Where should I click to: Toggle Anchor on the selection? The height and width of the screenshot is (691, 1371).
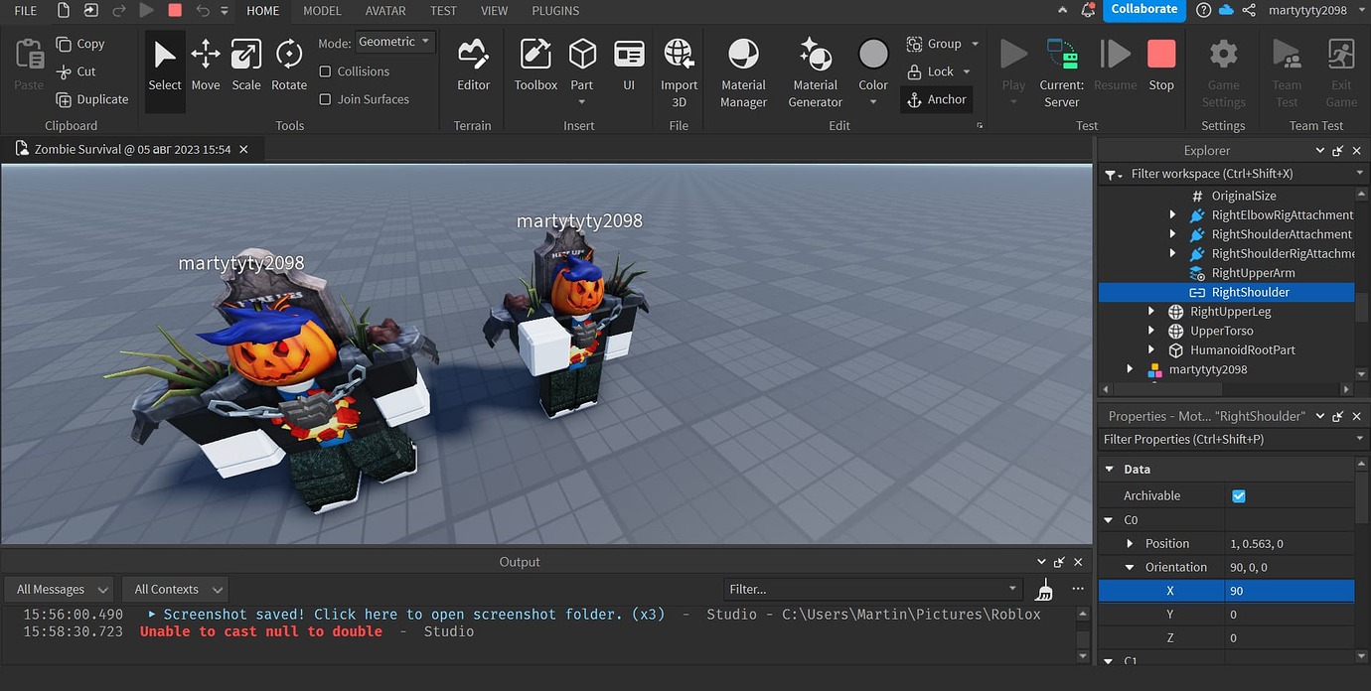(x=935, y=99)
